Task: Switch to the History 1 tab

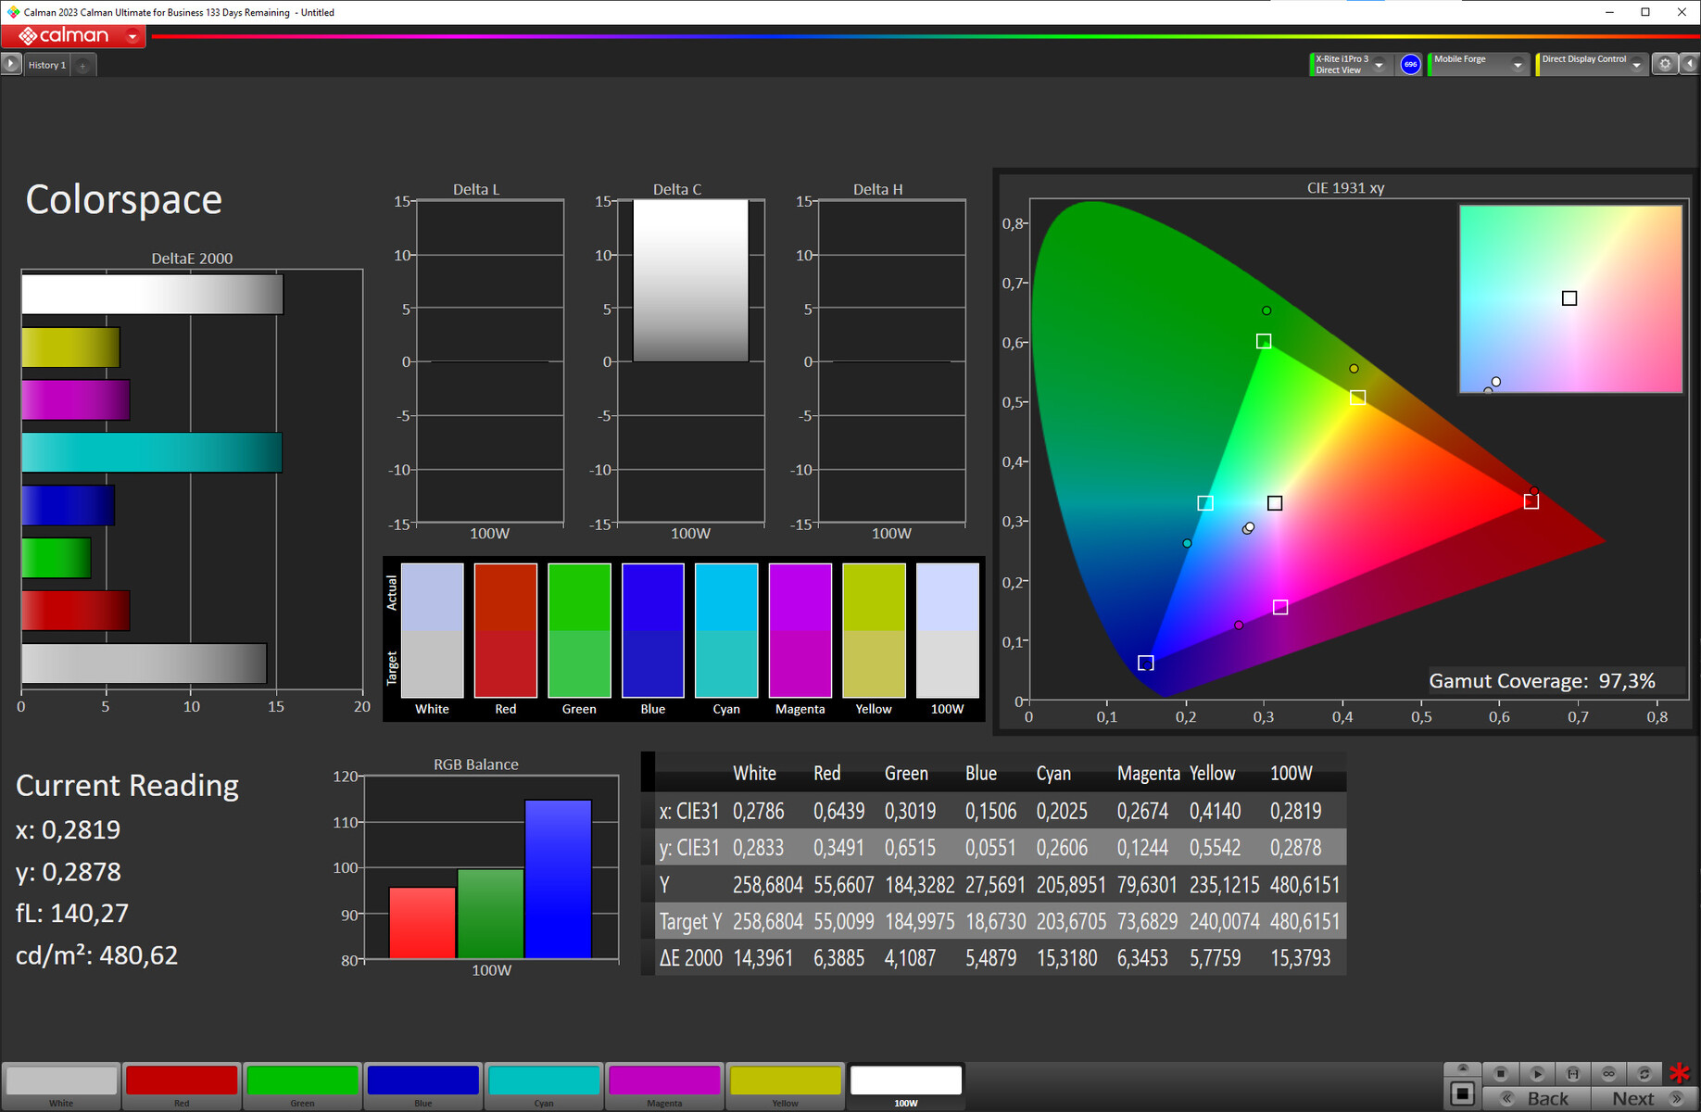Action: point(46,66)
